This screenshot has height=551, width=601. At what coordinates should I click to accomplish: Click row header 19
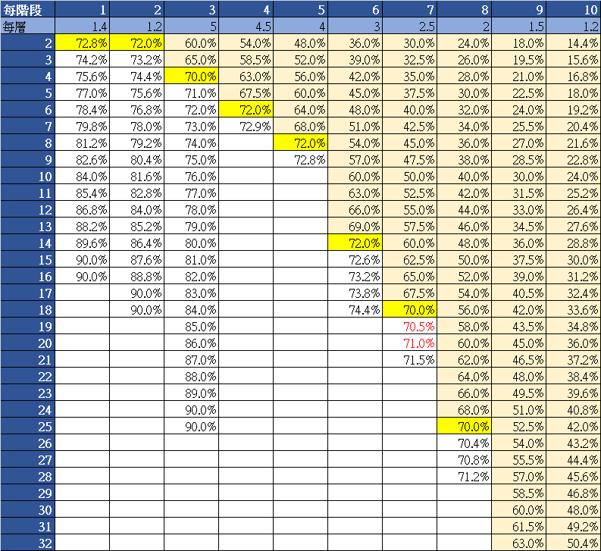[27, 327]
